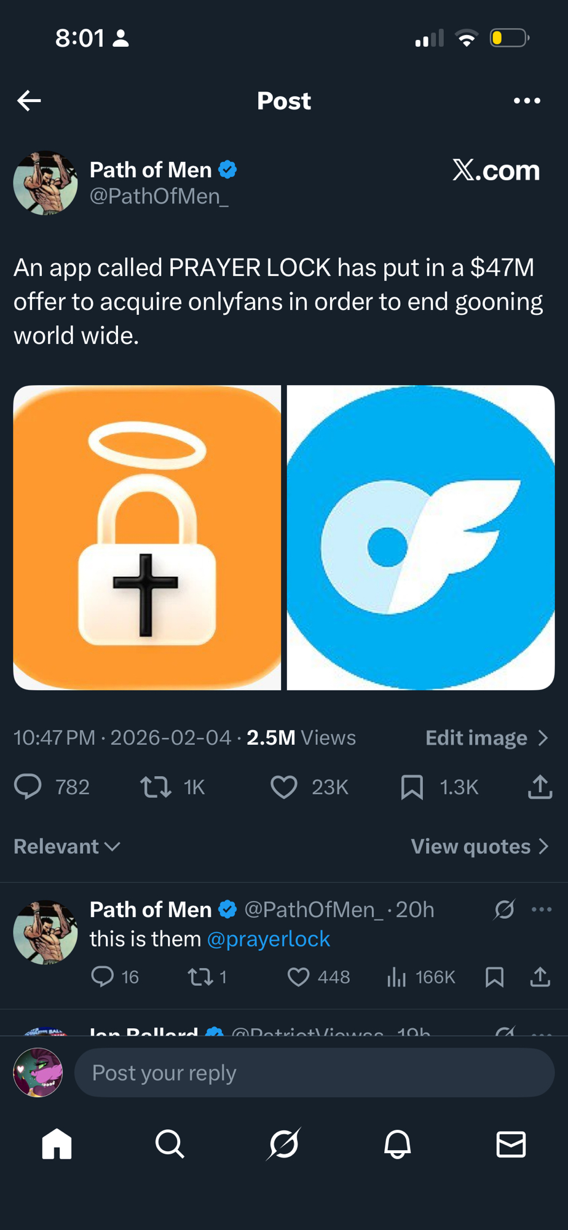Open the orange Prayer Lock image
The width and height of the screenshot is (568, 1230).
coord(147,538)
